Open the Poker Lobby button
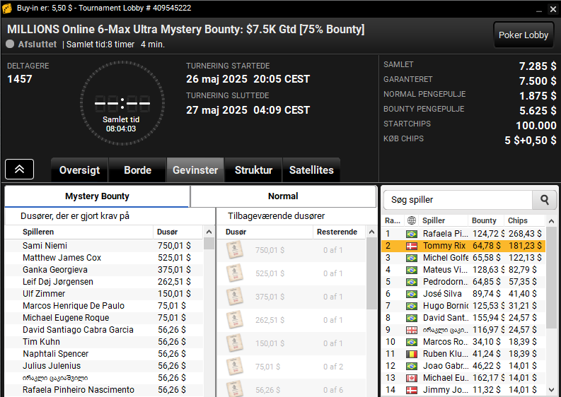This screenshot has width=561, height=397. coord(523,35)
